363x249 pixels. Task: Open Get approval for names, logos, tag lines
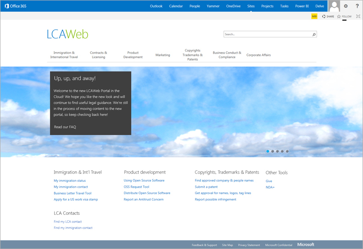[x=223, y=193]
